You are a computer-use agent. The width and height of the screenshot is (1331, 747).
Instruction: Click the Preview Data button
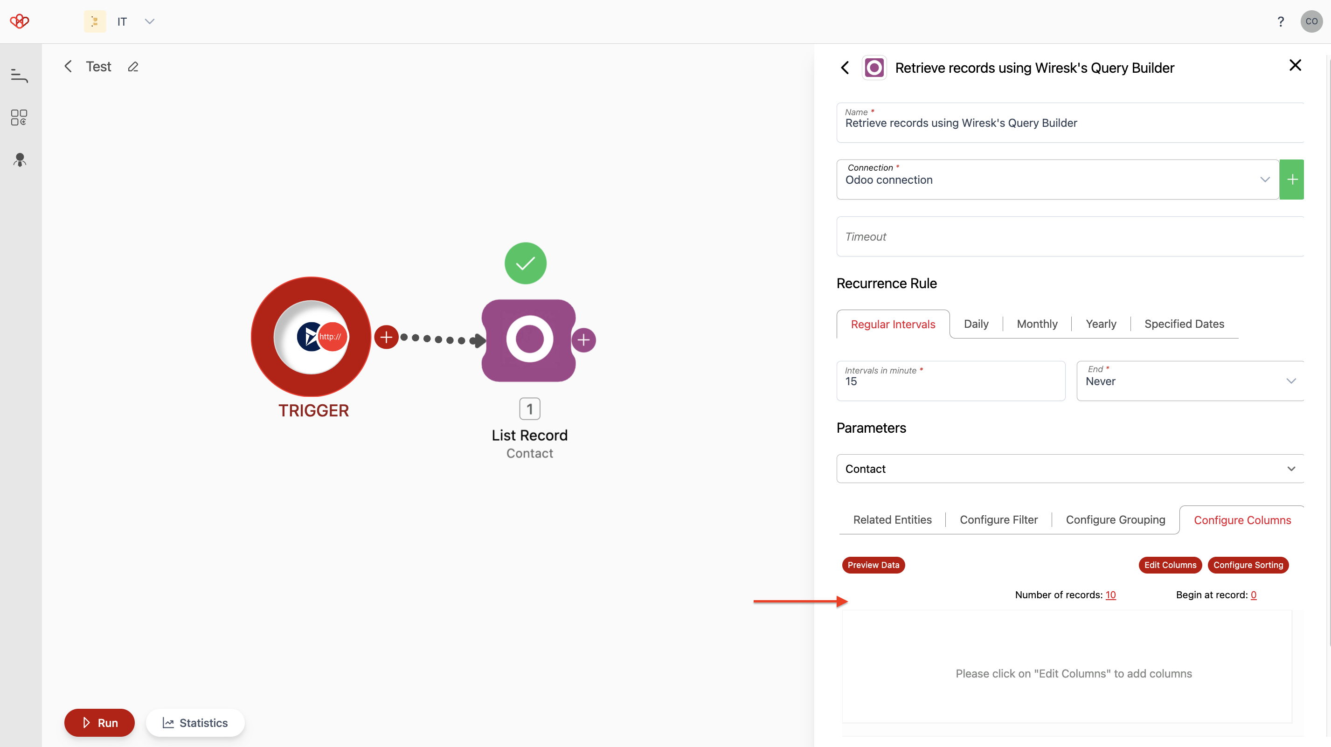(873, 564)
